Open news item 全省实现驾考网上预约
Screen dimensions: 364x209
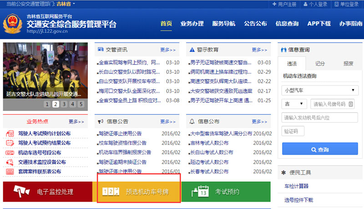[x=129, y=63]
